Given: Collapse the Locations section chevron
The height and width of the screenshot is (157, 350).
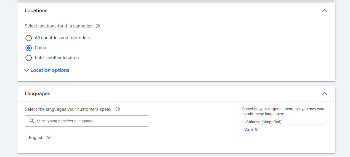Looking at the screenshot, I should coord(324,11).
